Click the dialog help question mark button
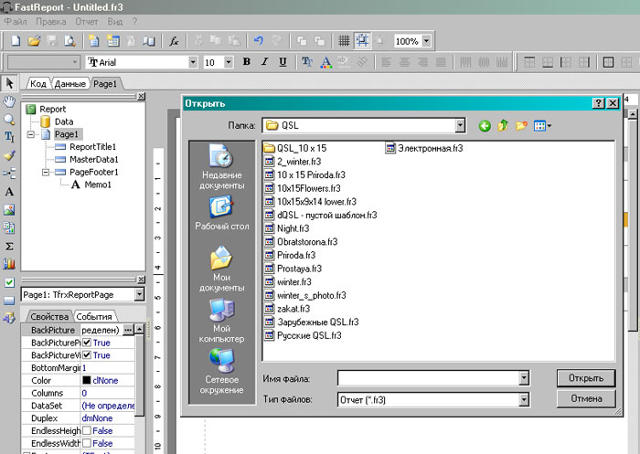 click(x=598, y=103)
